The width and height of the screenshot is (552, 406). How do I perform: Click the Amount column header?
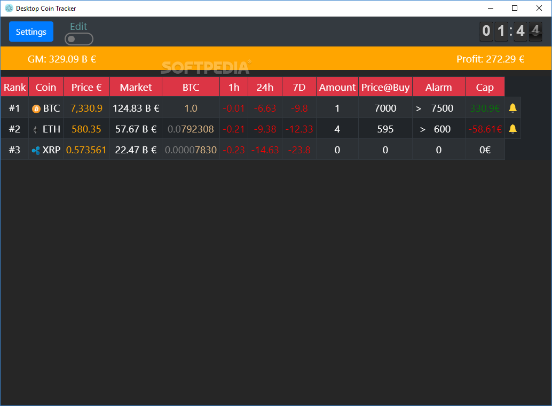337,87
